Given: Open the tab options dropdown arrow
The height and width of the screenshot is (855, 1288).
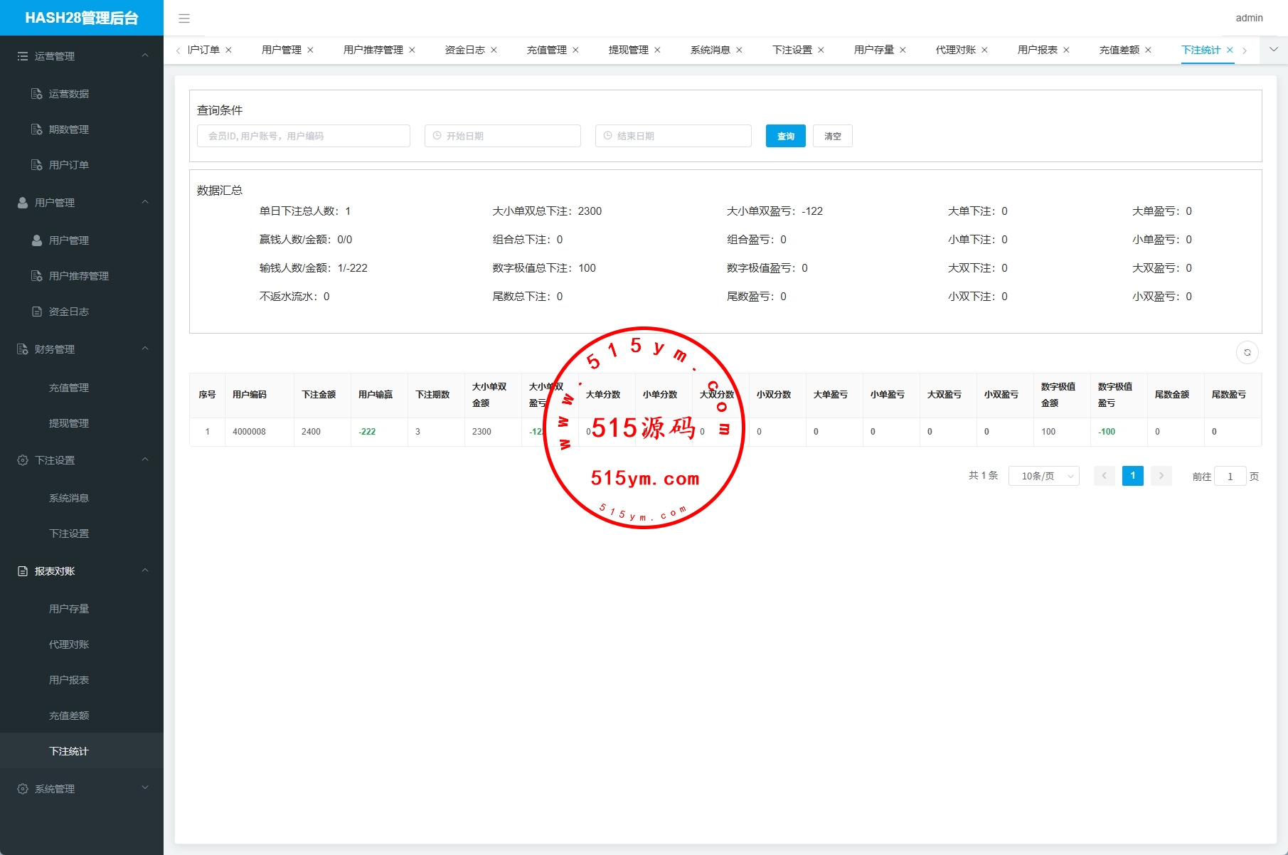Looking at the screenshot, I should point(1273,50).
